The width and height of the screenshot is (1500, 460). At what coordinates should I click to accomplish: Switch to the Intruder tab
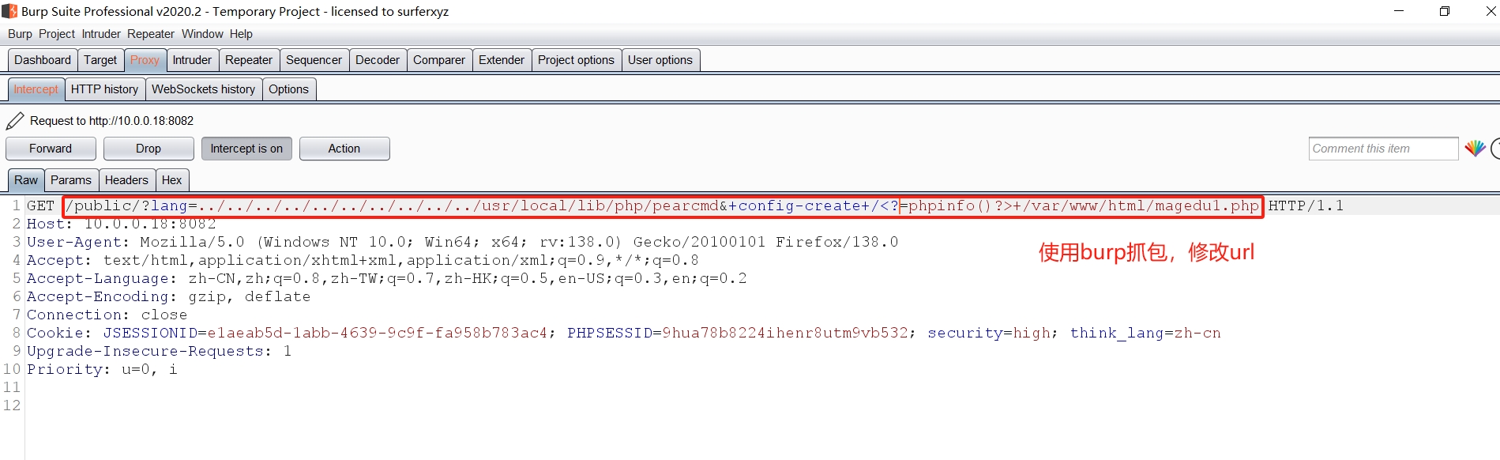[192, 60]
